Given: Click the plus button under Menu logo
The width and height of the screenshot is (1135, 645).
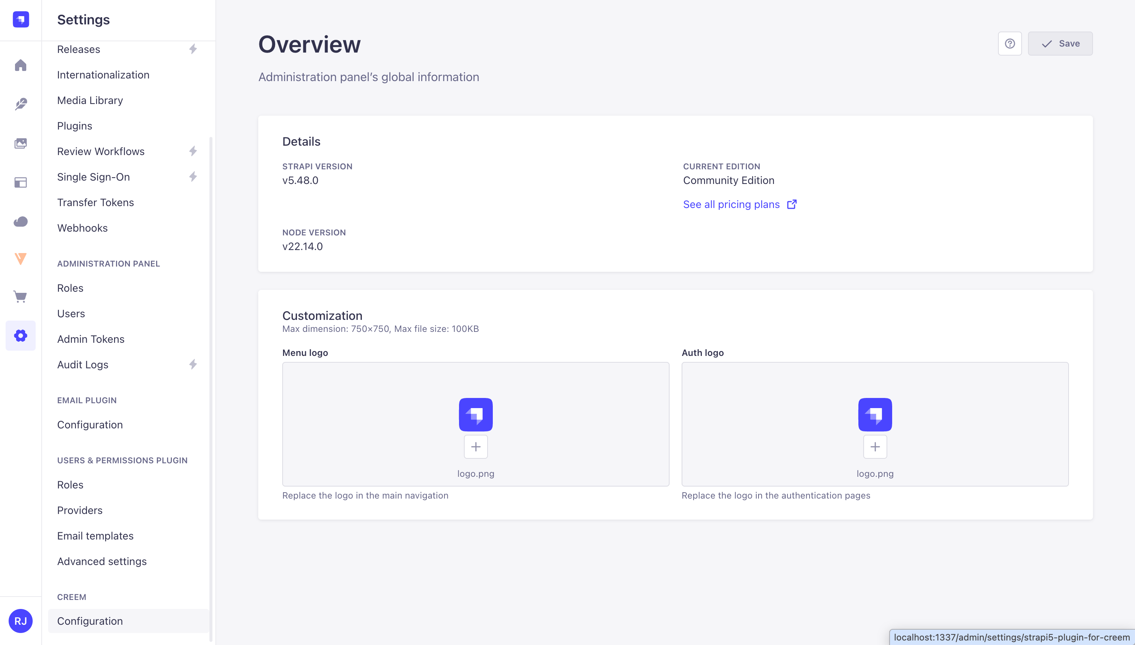Looking at the screenshot, I should [476, 446].
